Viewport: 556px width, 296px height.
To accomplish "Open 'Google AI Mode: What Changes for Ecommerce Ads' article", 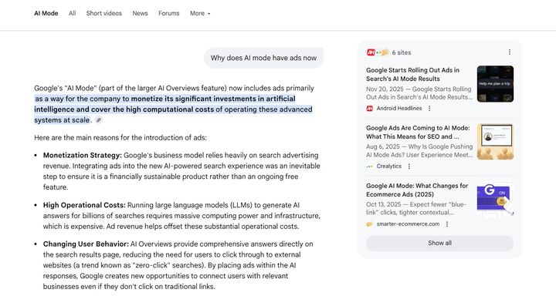I will click(417, 190).
